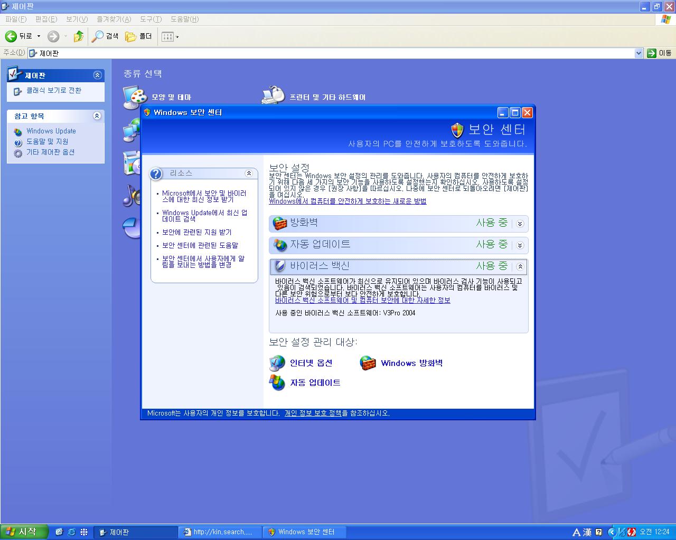This screenshot has width=676, height=540.
Task: Collapse the 참고 항목 sidebar panel
Action: [x=97, y=115]
